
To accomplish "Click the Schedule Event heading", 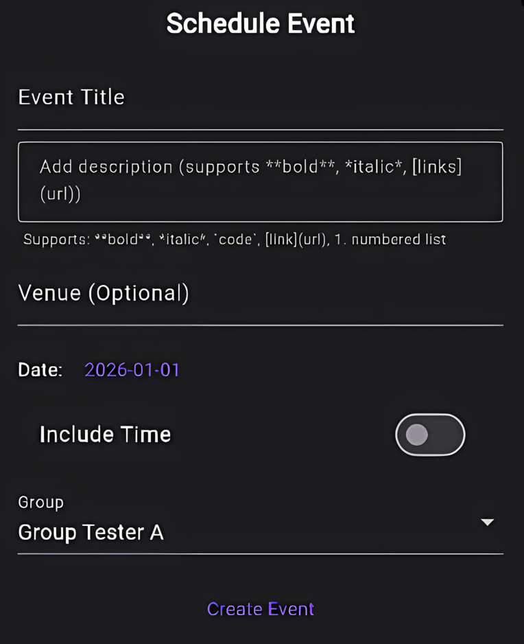I will pyautogui.click(x=260, y=23).
